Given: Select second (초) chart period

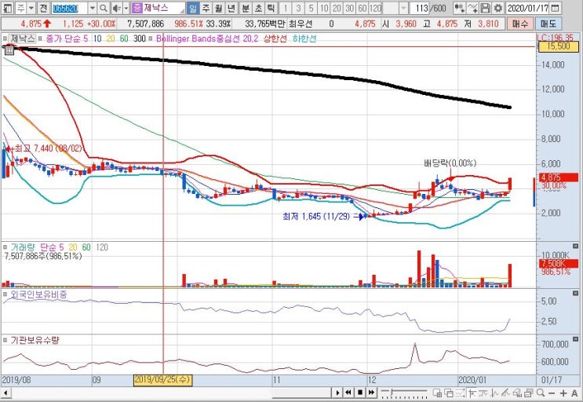Looking at the screenshot, I should [x=258, y=8].
